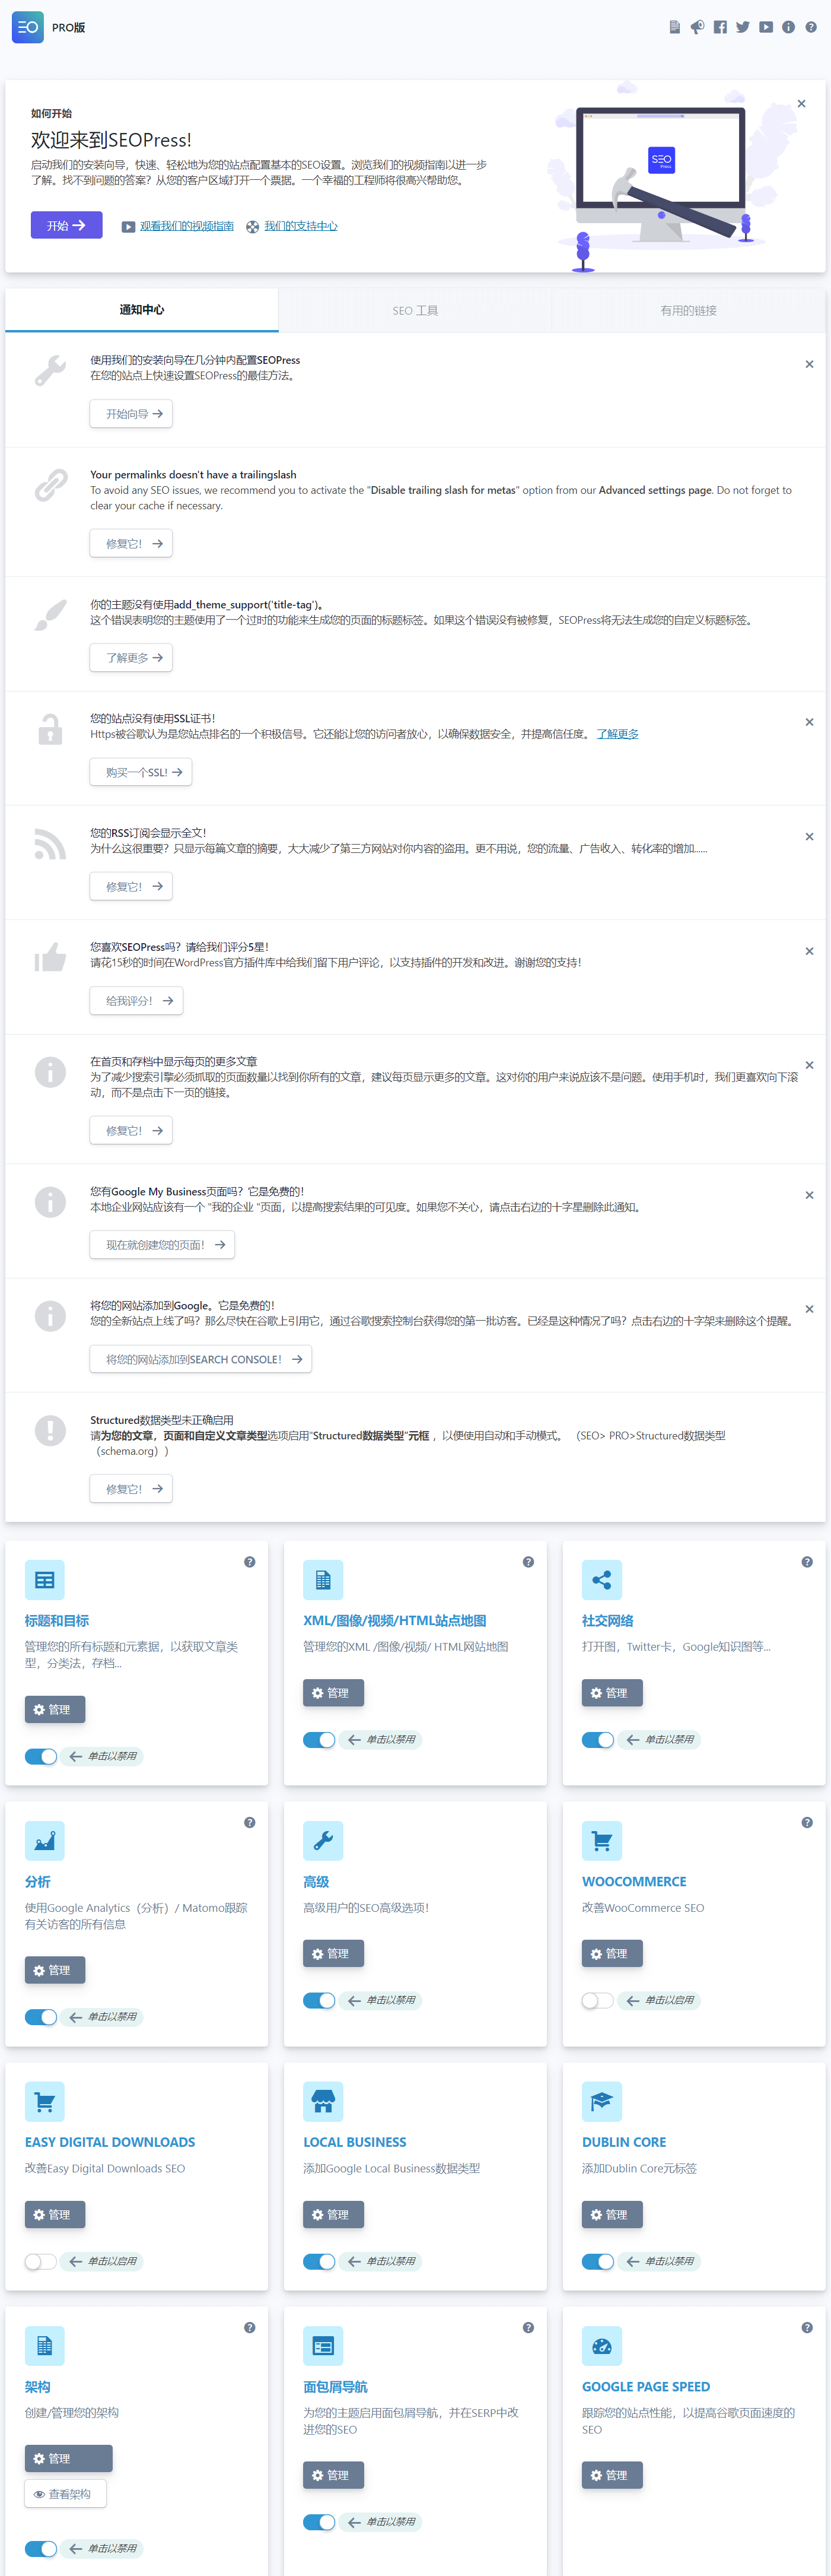The image size is (831, 2576).
Task: Switch to the 通知中心 tab
Action: (x=142, y=310)
